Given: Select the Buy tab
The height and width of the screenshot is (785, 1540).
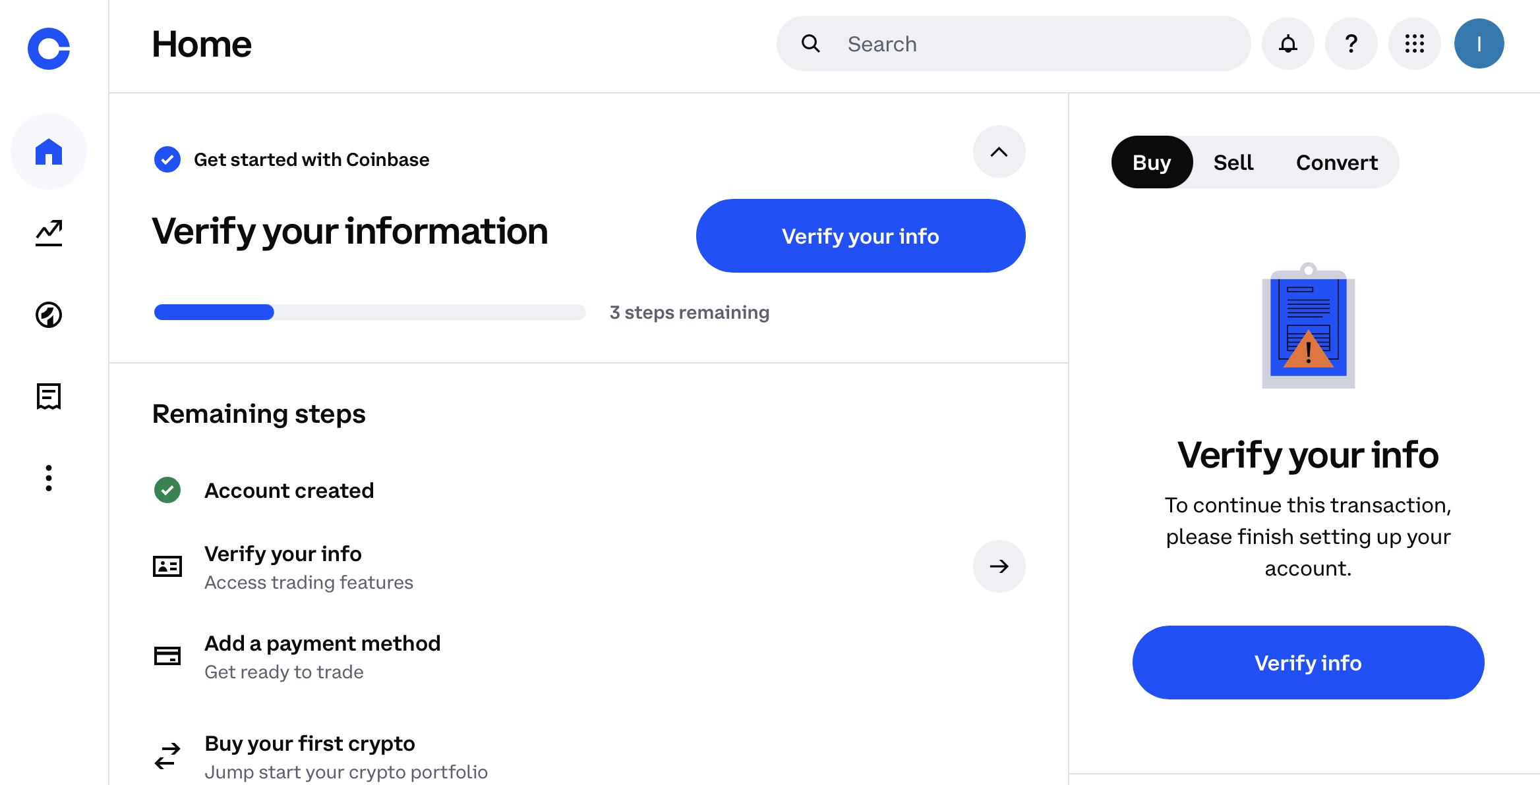Looking at the screenshot, I should coord(1152,162).
